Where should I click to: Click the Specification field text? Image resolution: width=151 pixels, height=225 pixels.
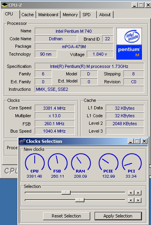pos(89,66)
